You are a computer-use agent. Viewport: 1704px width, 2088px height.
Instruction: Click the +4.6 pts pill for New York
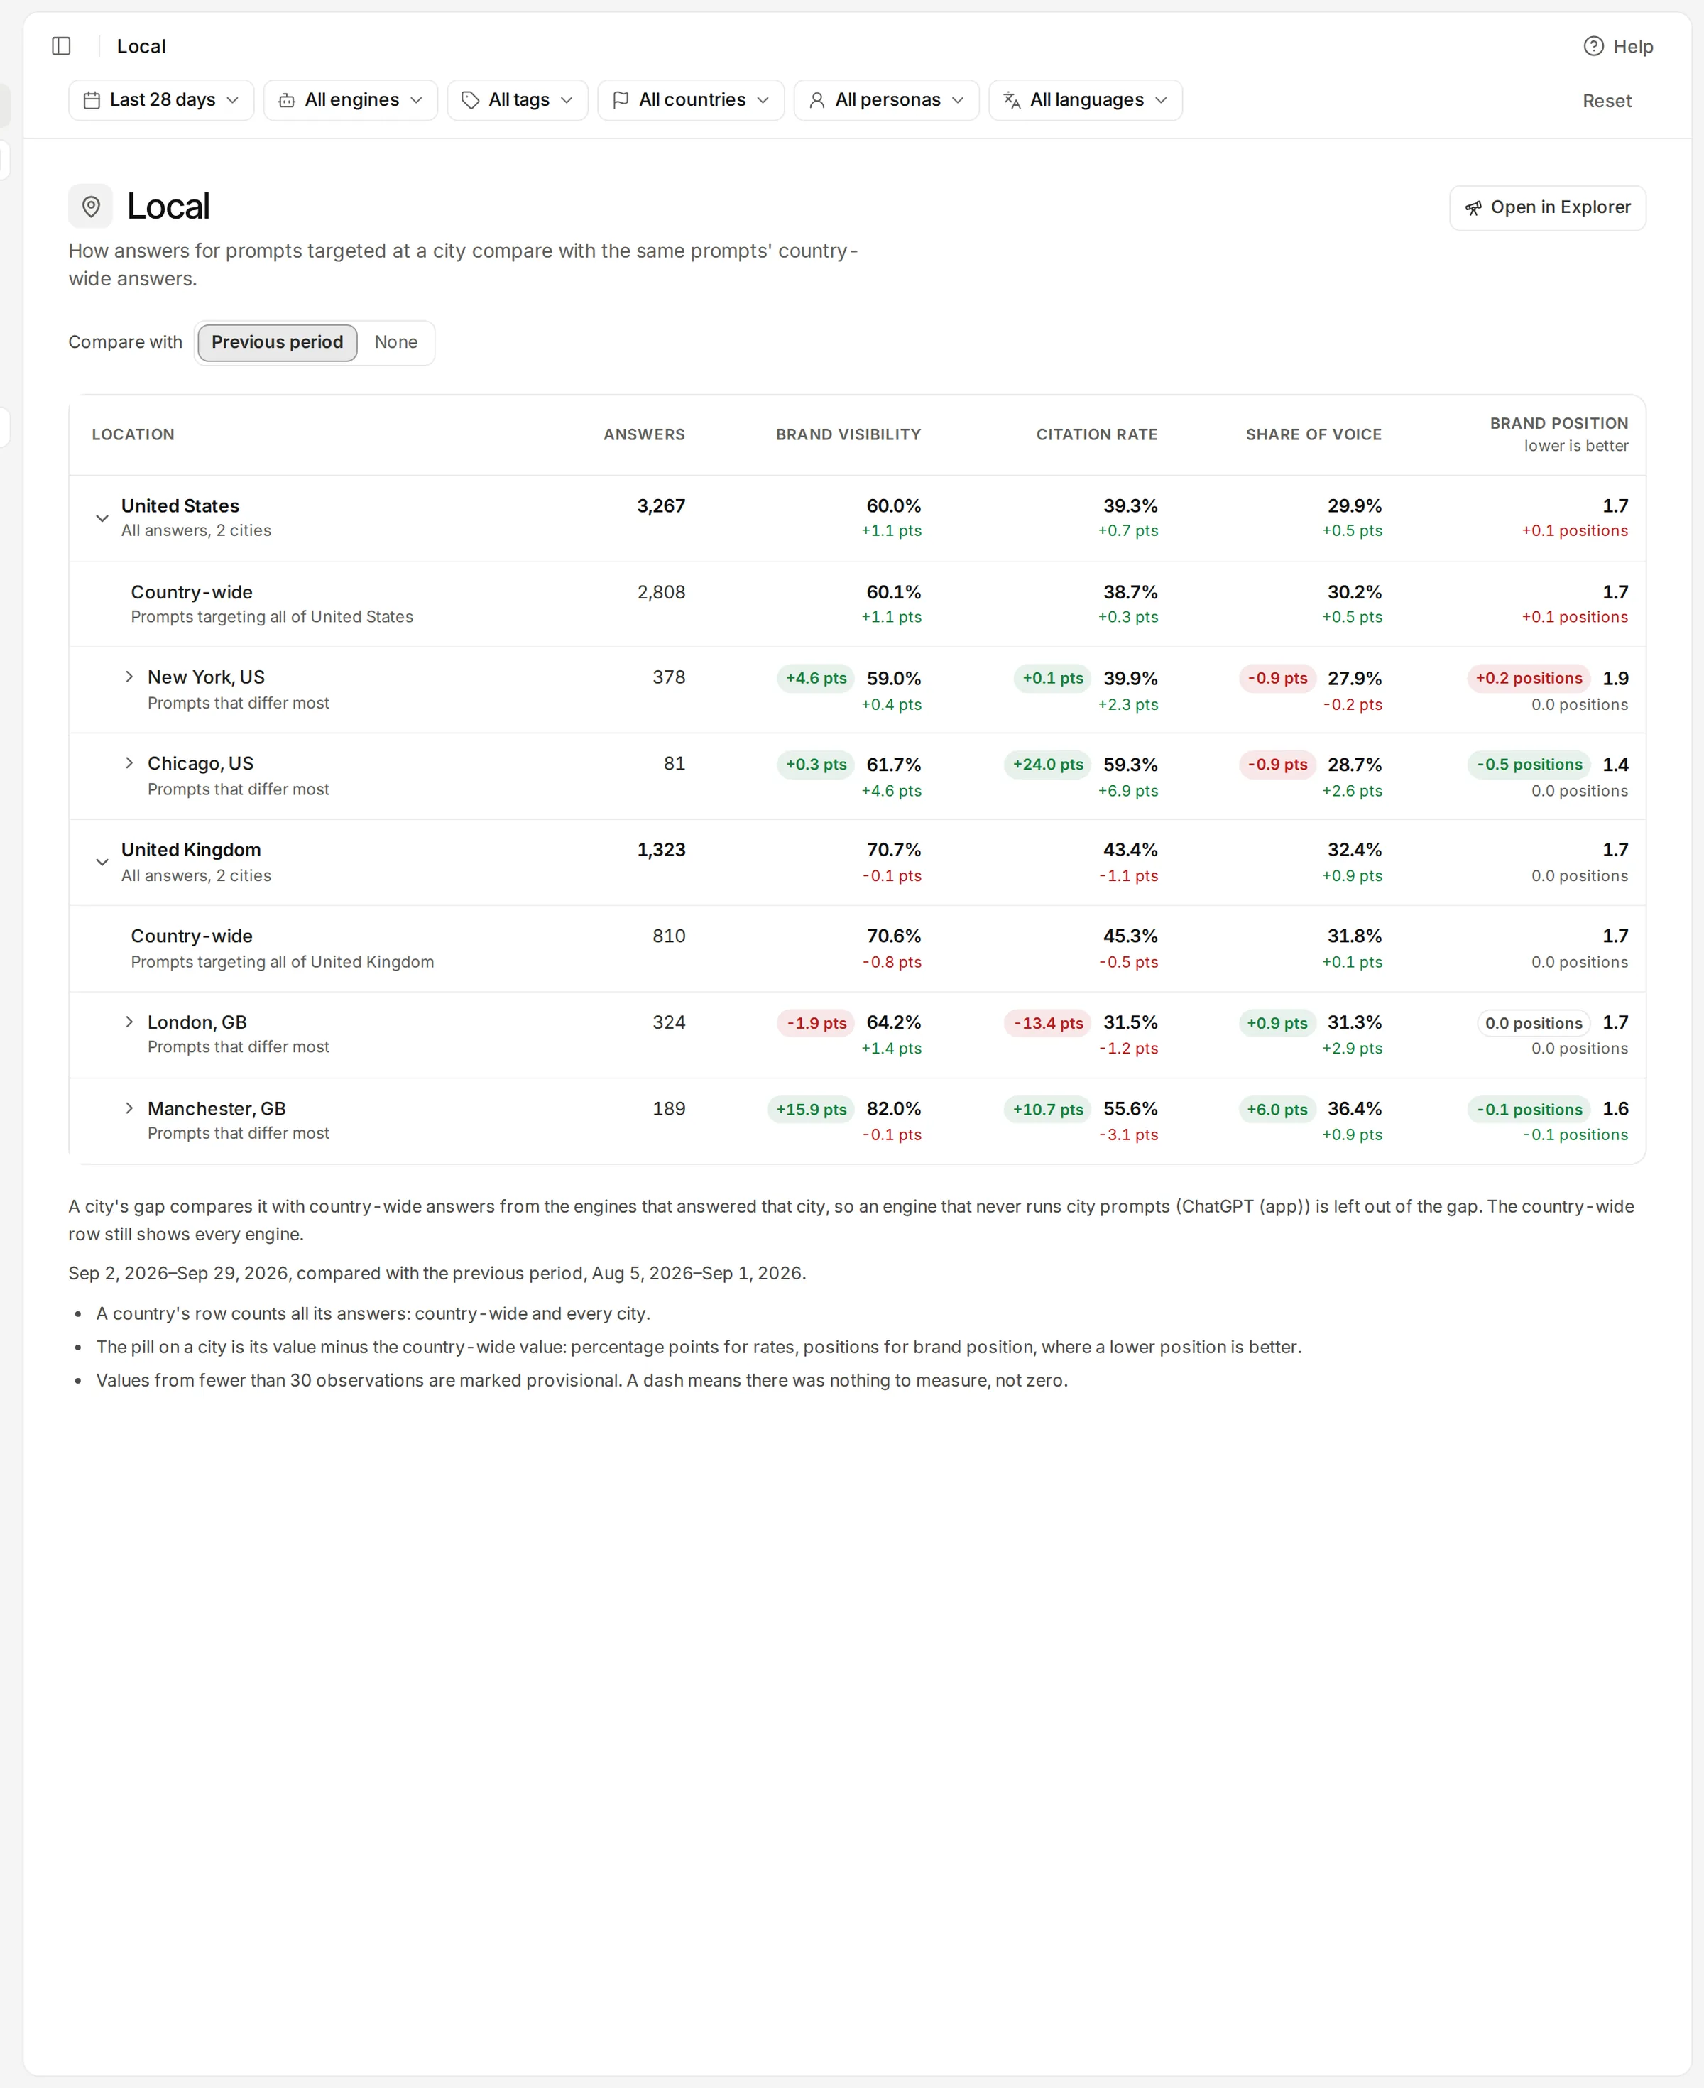coord(816,678)
